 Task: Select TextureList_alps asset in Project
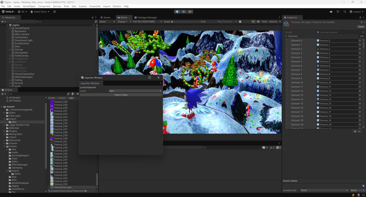pyautogui.click(x=63, y=188)
